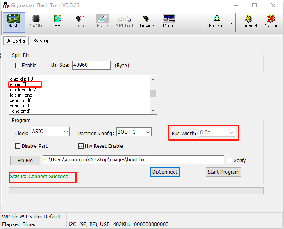
Task: Click the Start Program button
Action: pos(223,172)
